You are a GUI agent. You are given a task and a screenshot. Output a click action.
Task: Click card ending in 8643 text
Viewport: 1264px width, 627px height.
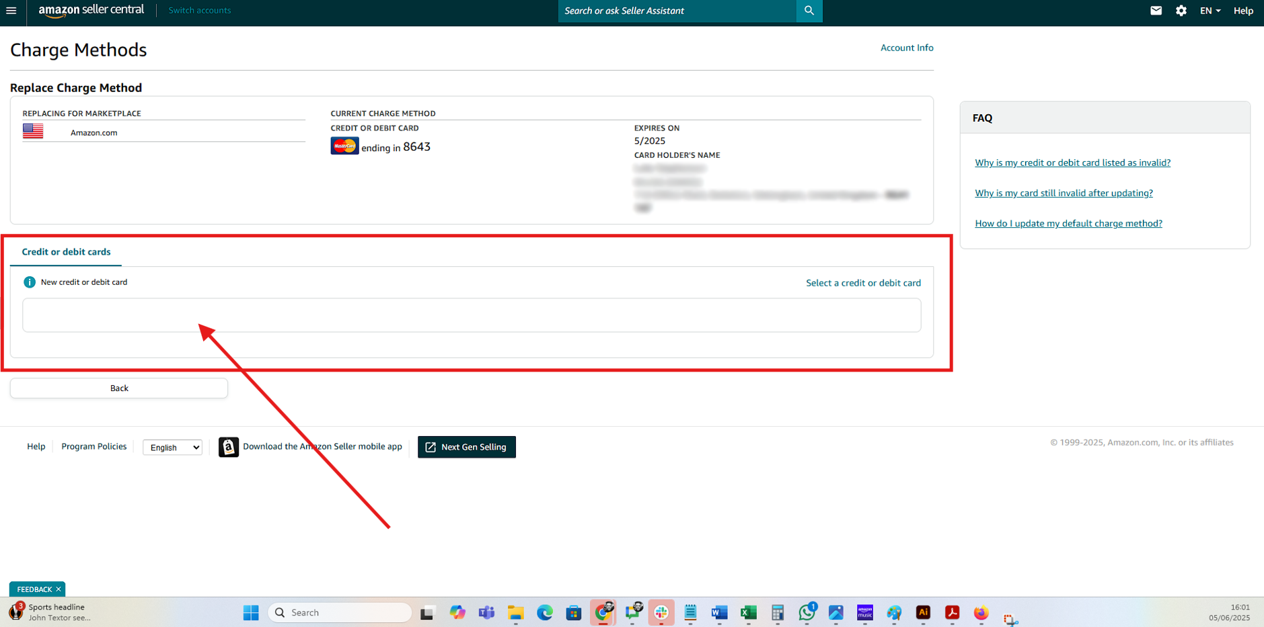pos(396,147)
